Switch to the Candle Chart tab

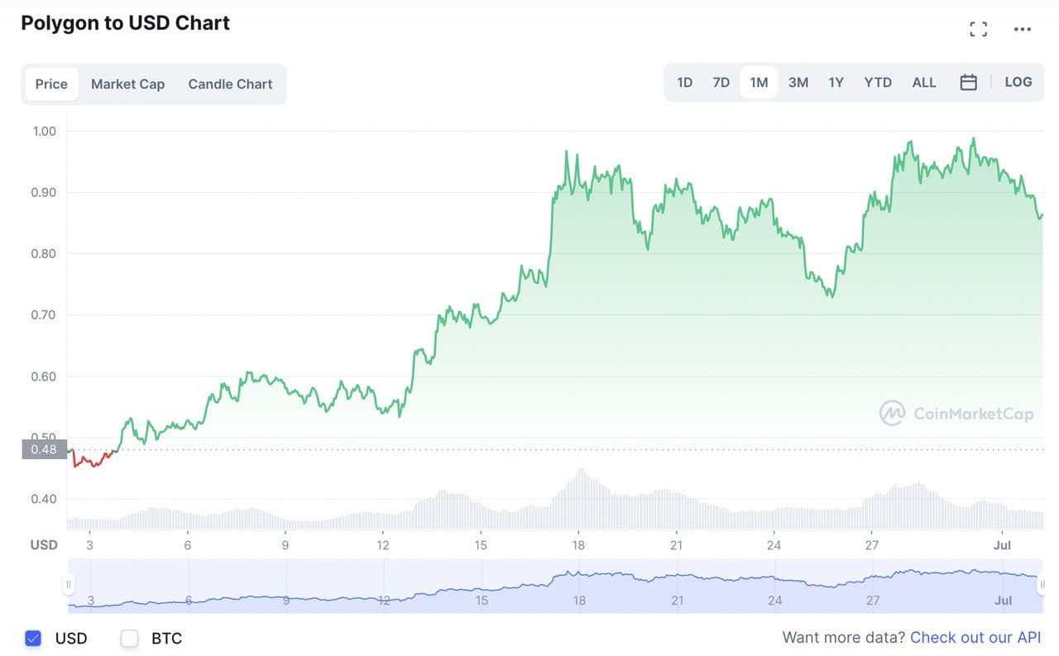230,84
